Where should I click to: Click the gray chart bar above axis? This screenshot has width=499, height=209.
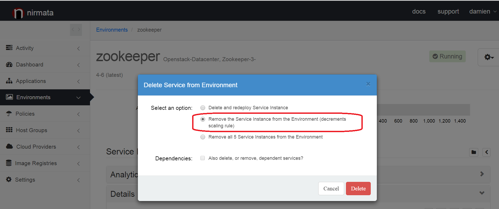coord(423,110)
